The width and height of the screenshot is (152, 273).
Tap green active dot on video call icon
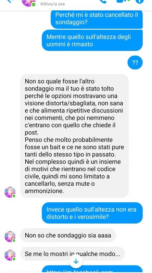click(129, 0)
